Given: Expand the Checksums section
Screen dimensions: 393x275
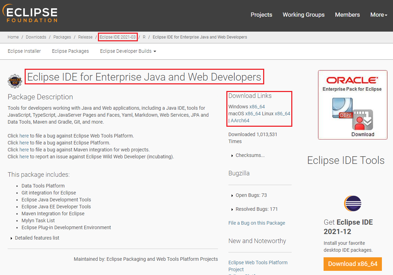Looking at the screenshot, I should (250, 155).
